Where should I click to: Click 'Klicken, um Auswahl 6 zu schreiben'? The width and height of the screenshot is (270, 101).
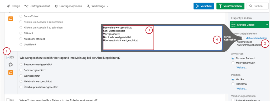43,22
